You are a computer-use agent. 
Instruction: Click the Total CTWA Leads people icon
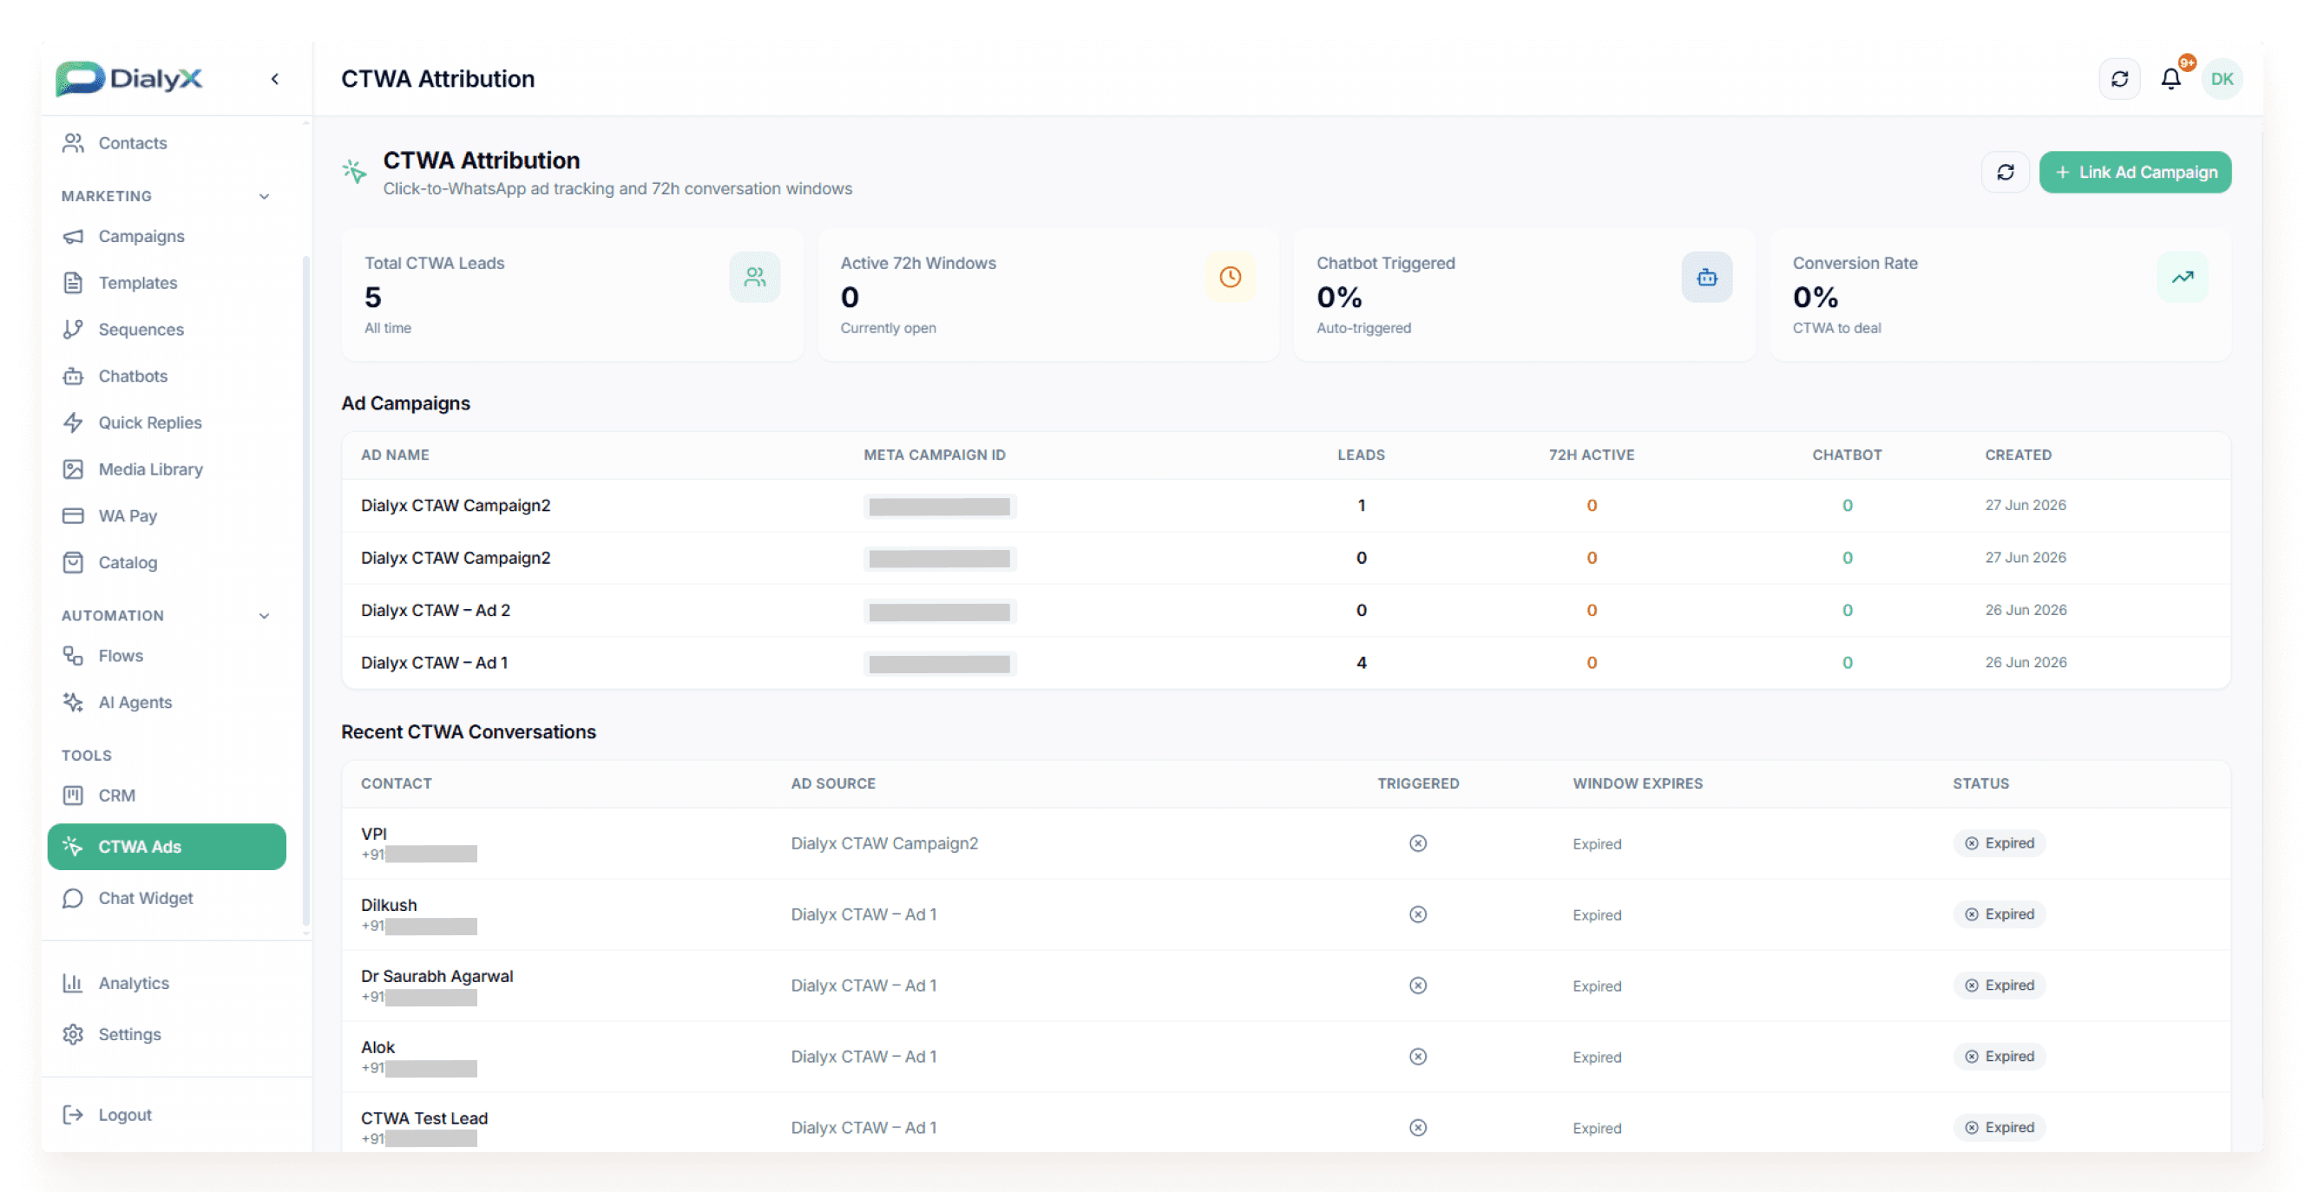(754, 278)
